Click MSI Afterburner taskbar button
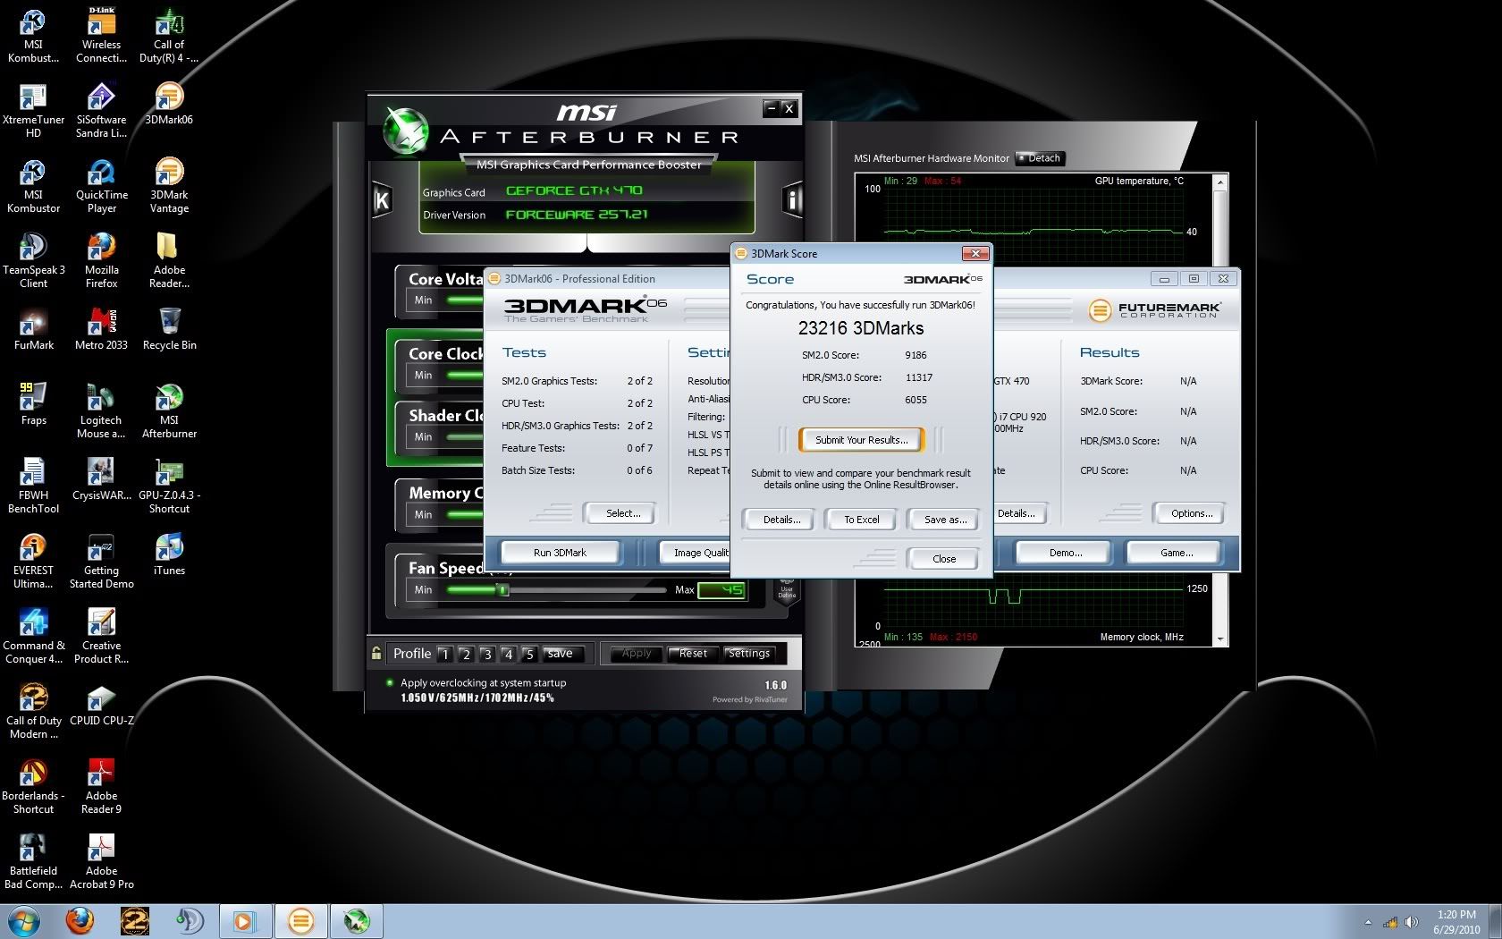Screen dimensions: 1502x939 point(356,921)
